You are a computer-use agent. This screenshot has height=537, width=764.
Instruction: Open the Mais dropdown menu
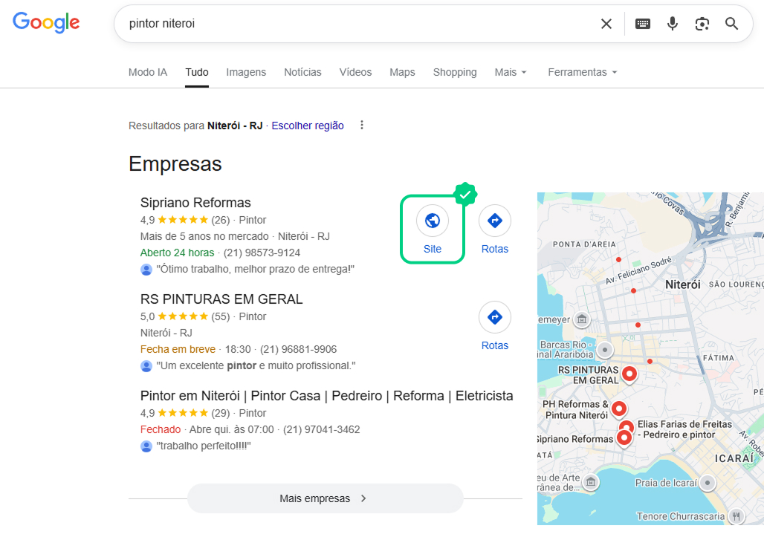click(x=511, y=72)
